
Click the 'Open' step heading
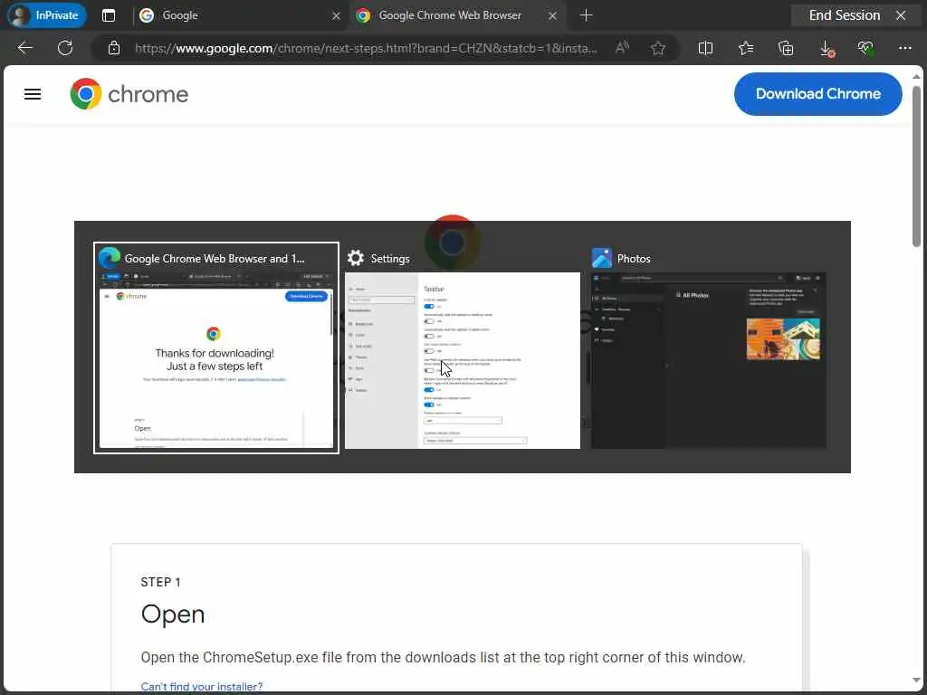coord(173,614)
